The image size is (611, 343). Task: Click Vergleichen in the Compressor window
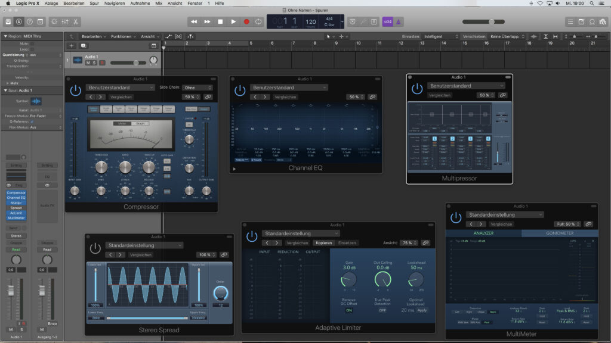pos(121,97)
